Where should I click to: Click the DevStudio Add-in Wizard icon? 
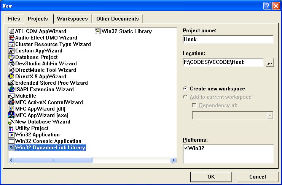click(x=11, y=63)
